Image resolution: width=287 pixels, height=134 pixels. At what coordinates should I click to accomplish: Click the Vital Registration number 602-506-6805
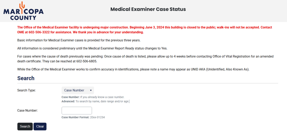pos(87,61)
